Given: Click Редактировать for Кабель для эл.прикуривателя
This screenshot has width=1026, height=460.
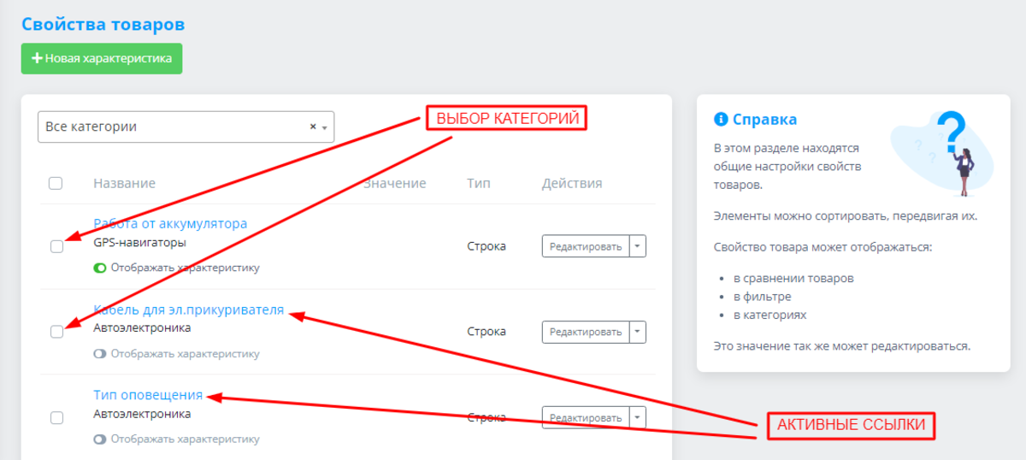Looking at the screenshot, I should pyautogui.click(x=586, y=332).
